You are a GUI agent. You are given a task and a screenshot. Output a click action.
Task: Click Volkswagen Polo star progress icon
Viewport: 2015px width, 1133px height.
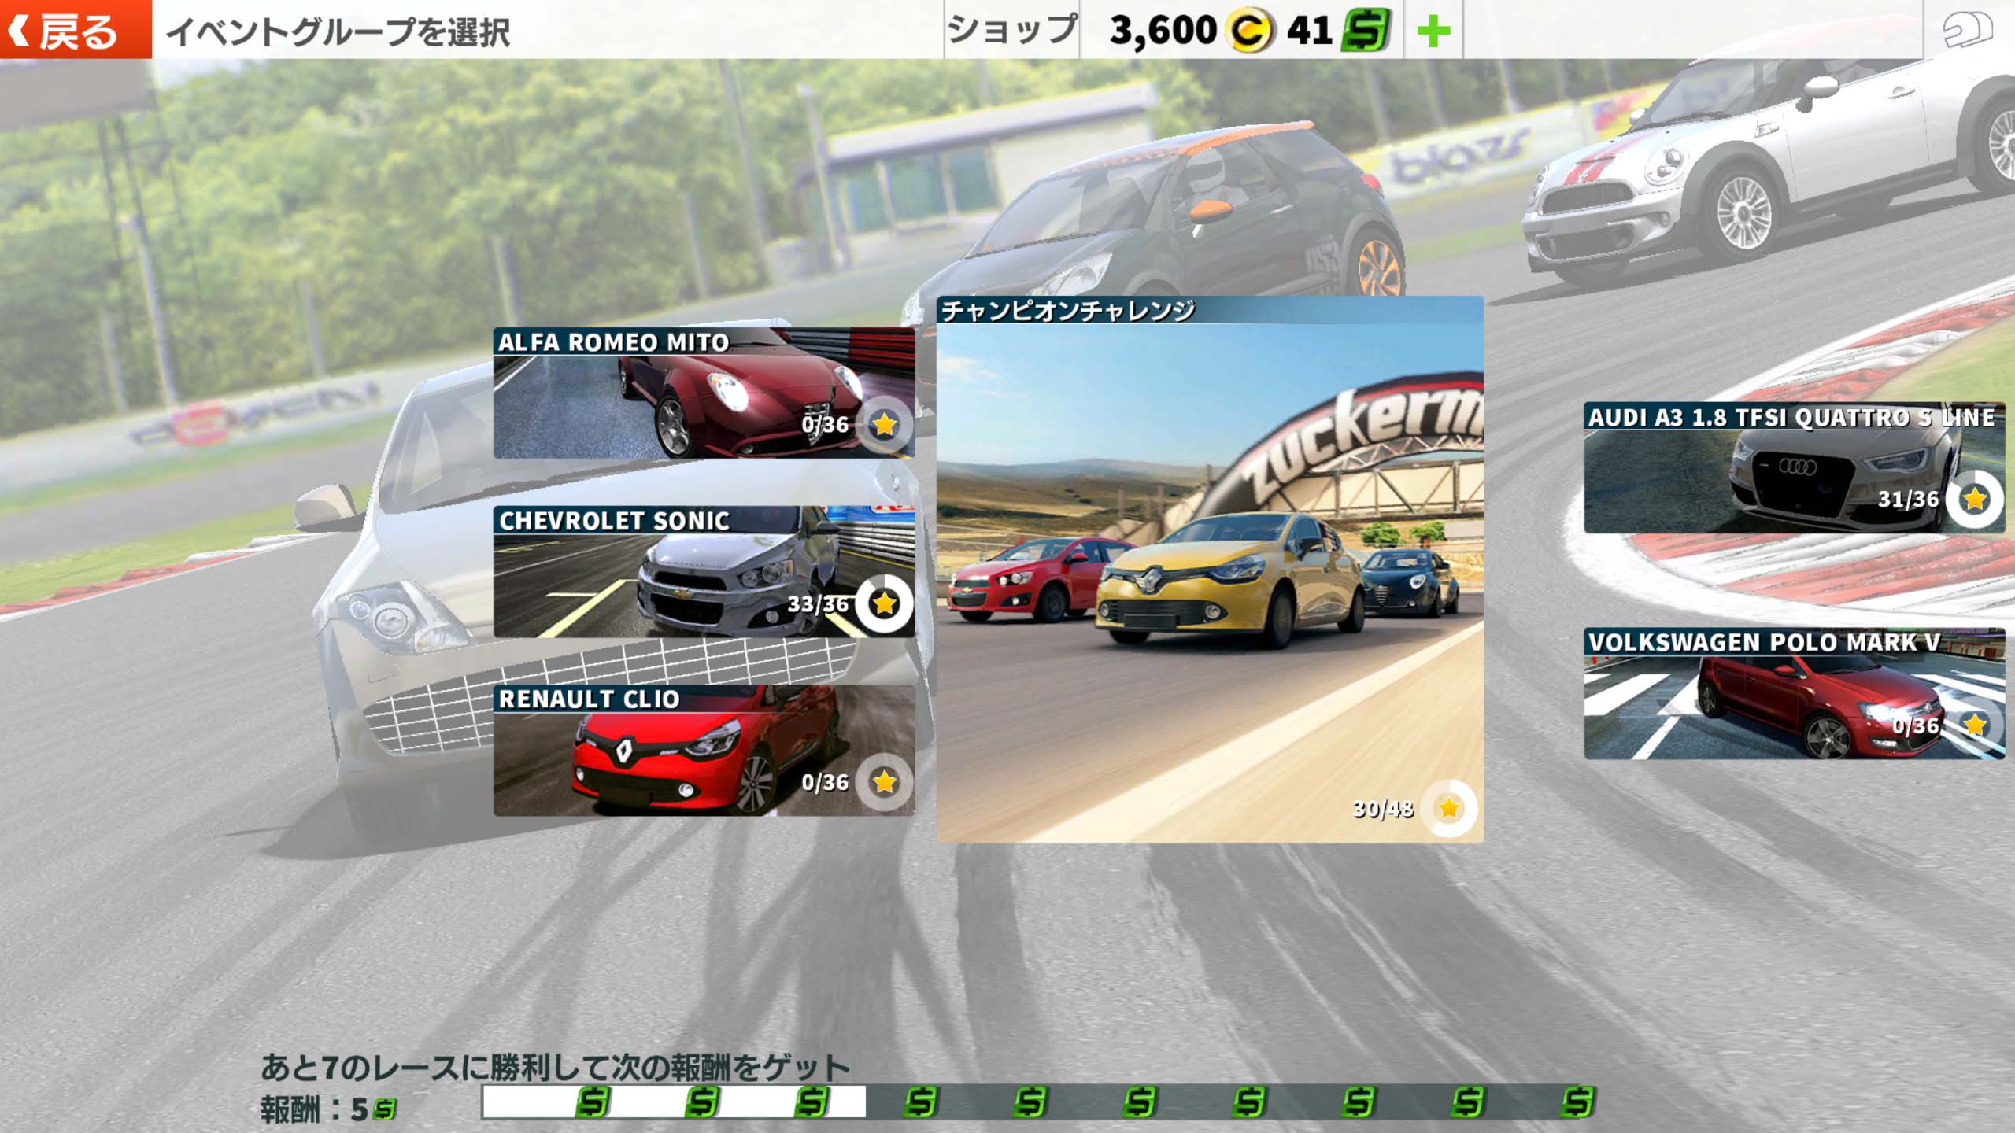[x=1975, y=725]
